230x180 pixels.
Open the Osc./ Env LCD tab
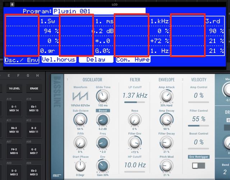tap(22, 60)
